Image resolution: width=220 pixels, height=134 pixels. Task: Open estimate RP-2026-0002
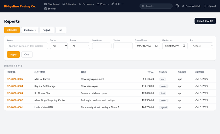(15, 100)
